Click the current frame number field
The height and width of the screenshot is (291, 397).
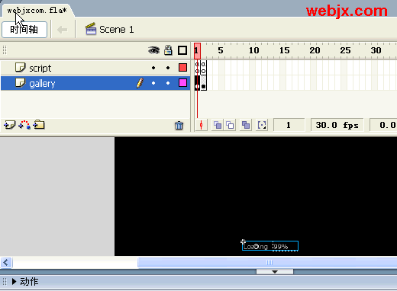click(x=289, y=125)
